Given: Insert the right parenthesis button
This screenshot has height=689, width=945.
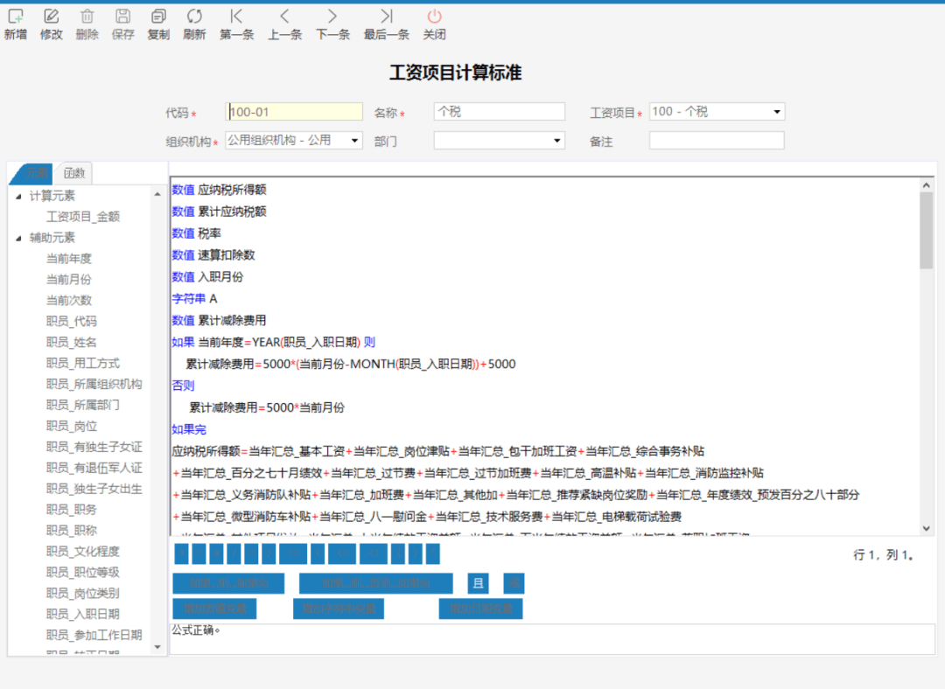Looking at the screenshot, I should (416, 553).
